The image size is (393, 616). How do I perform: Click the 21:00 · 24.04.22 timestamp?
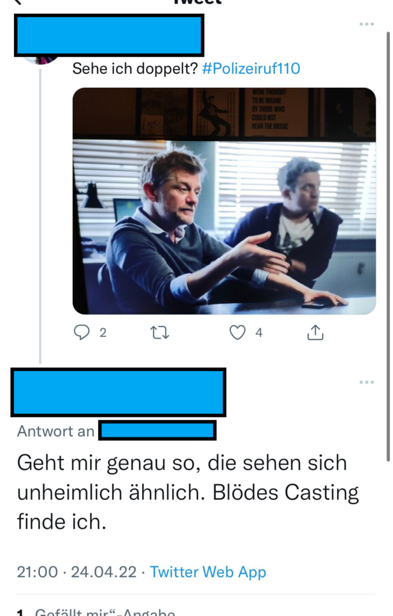pyautogui.click(x=76, y=571)
